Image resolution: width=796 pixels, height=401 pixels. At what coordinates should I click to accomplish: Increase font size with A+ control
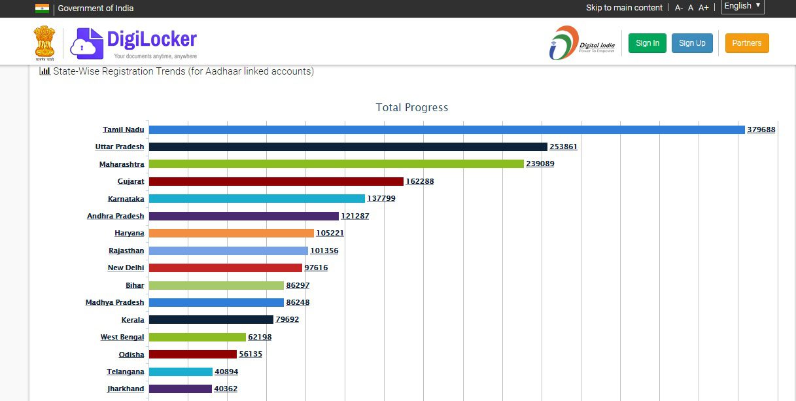[704, 8]
